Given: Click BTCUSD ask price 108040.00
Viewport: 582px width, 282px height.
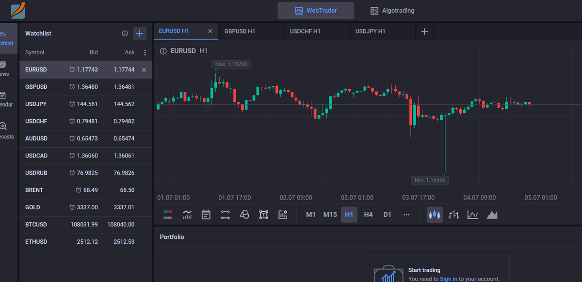Looking at the screenshot, I should tap(121, 224).
